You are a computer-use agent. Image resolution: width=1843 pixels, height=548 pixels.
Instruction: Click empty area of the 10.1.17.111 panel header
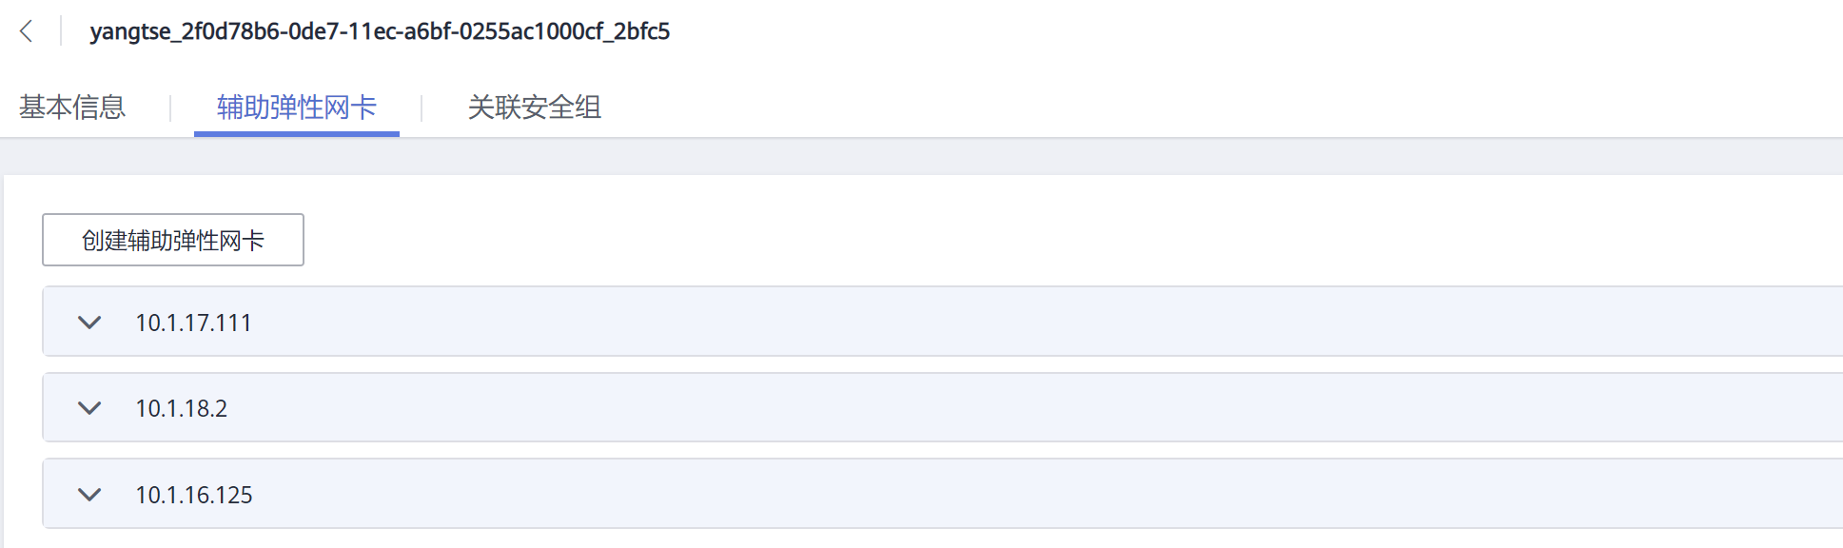click(x=951, y=323)
